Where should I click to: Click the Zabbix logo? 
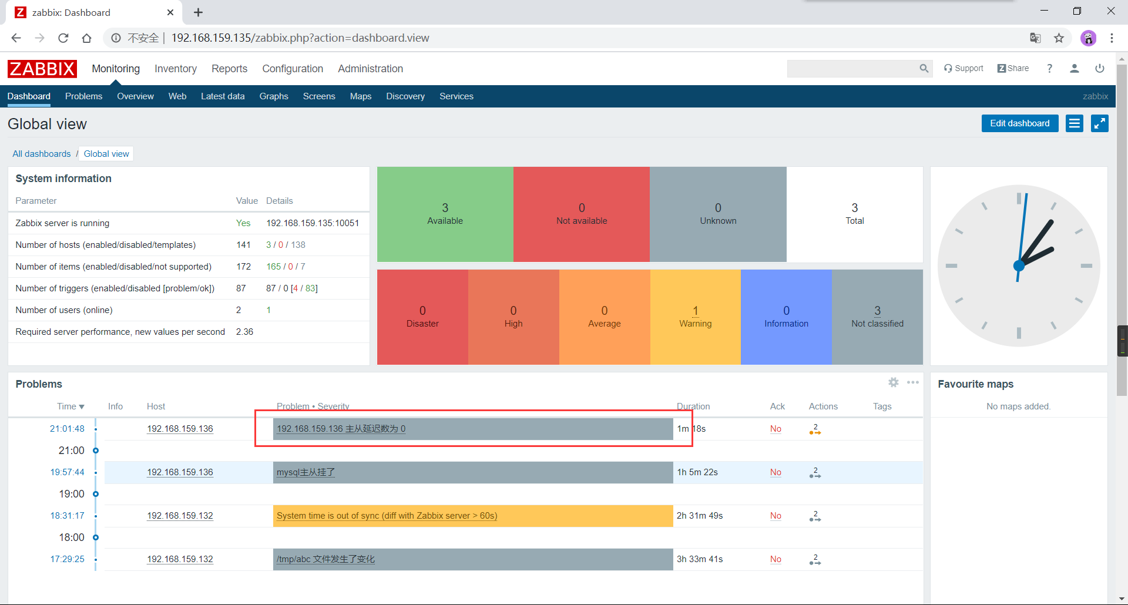click(42, 69)
